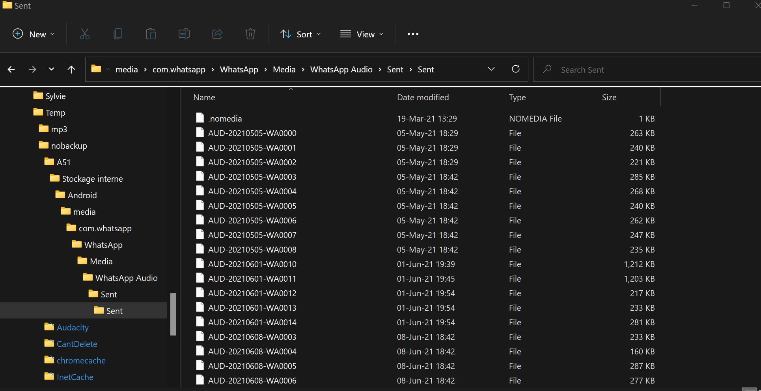The width and height of the screenshot is (761, 391).
Task: Click the Stockage interne folder icon
Action: point(55,178)
